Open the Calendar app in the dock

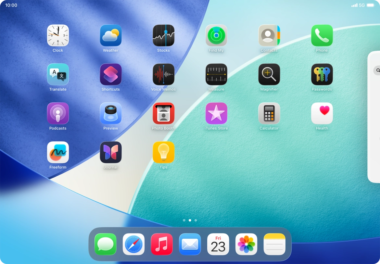[x=218, y=244]
